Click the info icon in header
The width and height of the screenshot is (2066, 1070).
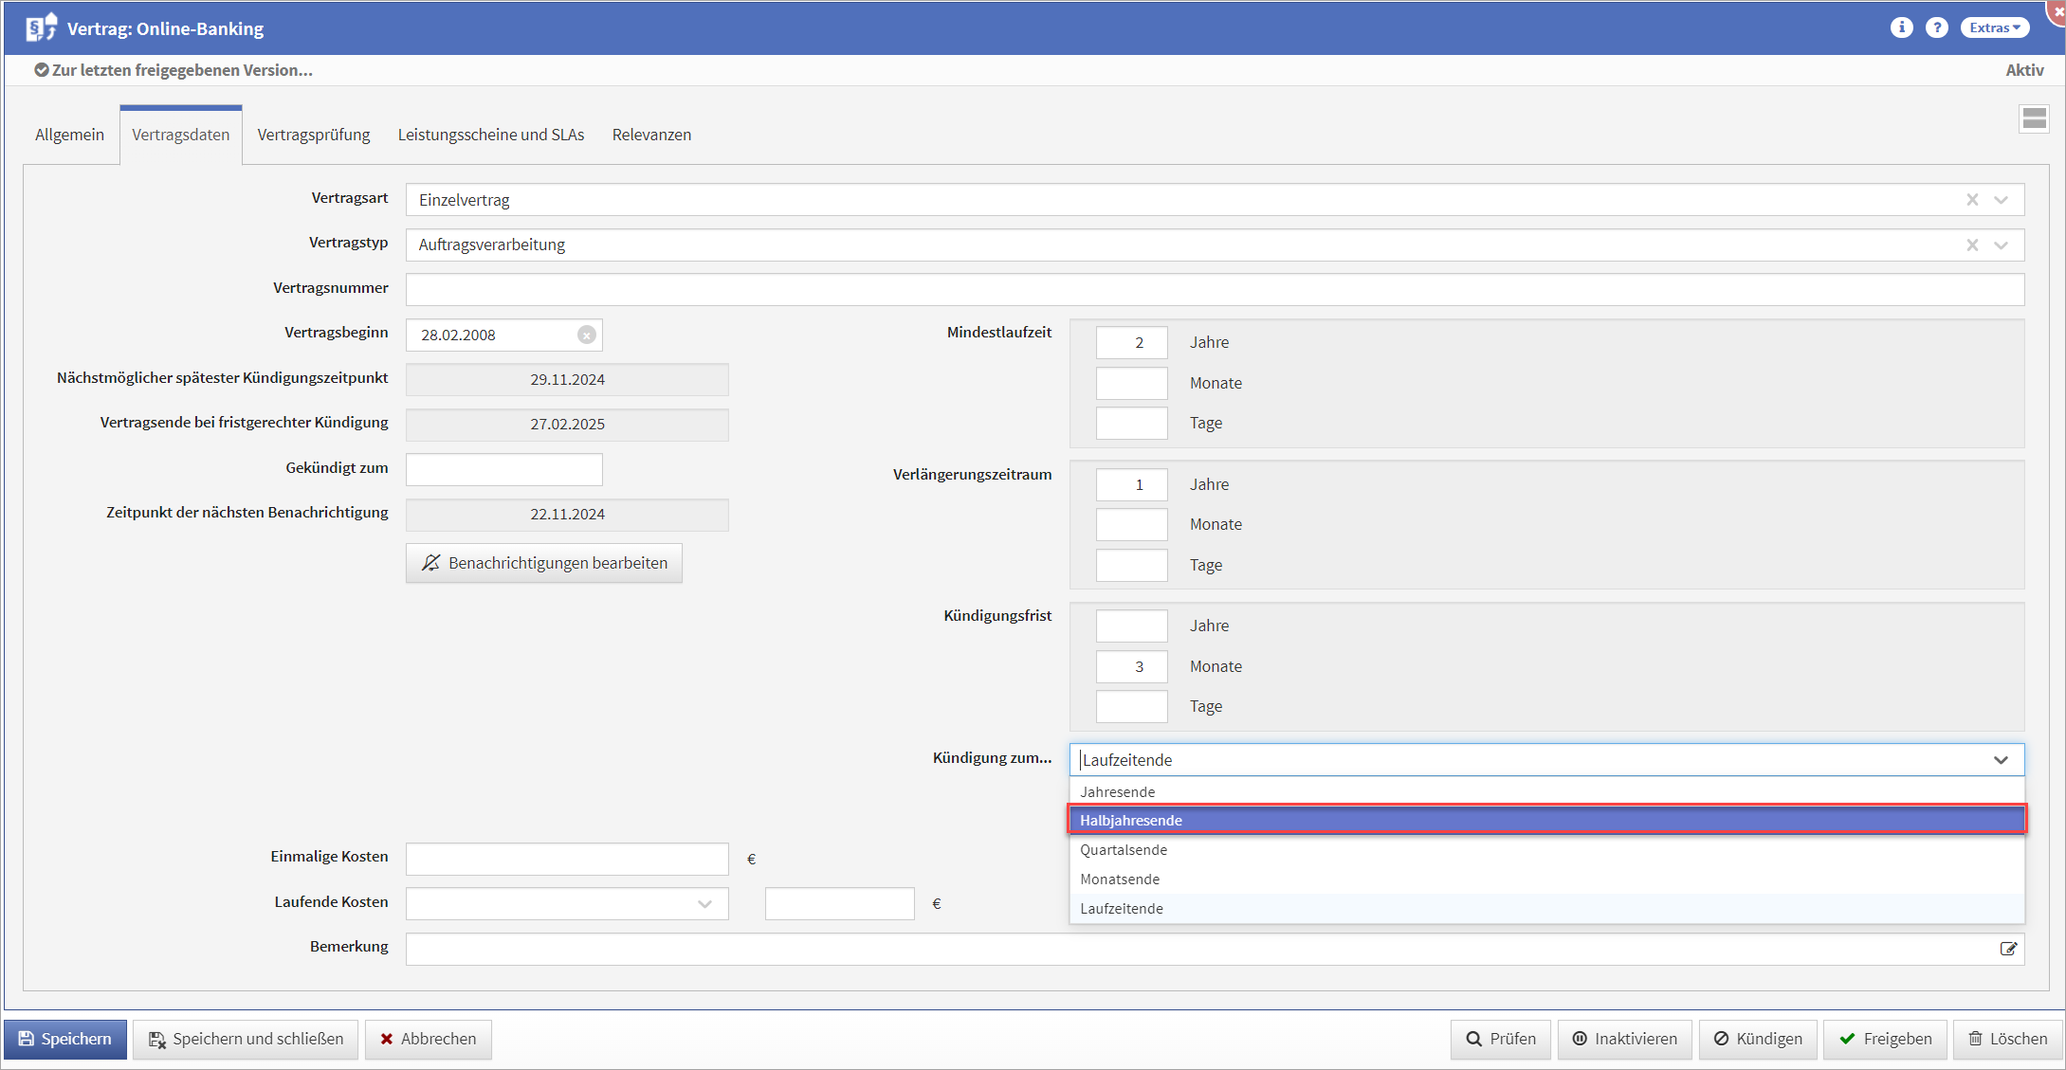[x=1901, y=27]
